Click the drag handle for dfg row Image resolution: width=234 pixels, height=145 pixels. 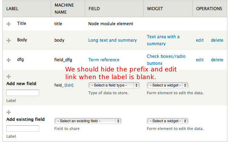point(8,60)
